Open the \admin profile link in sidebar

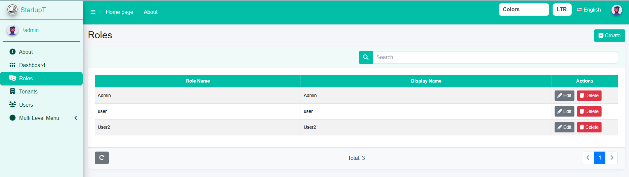(30, 30)
